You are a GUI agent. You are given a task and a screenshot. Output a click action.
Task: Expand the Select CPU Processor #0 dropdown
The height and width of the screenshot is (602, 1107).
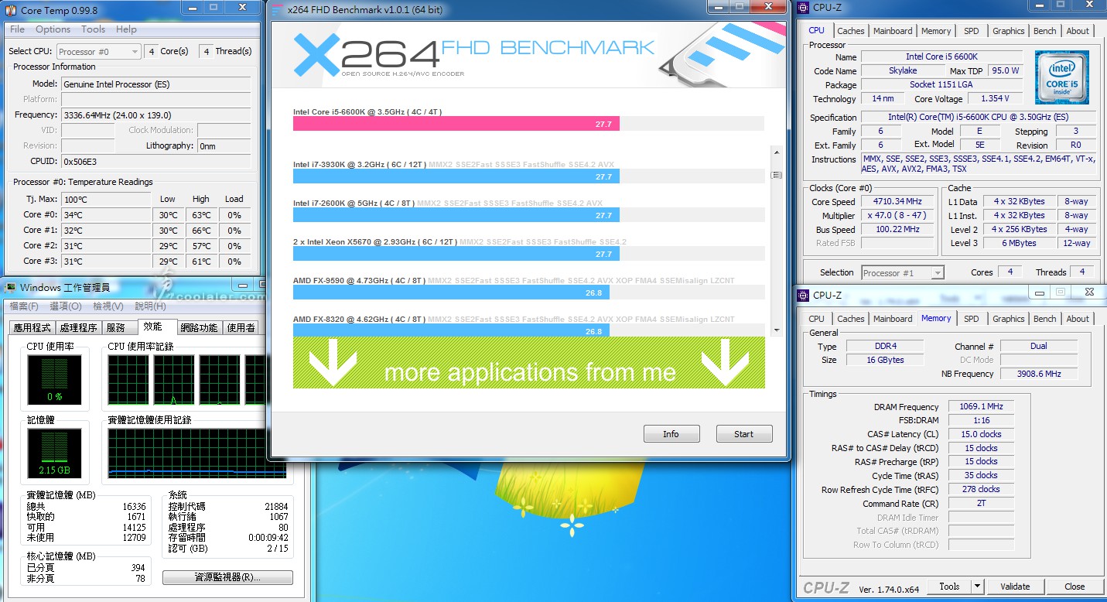(x=98, y=51)
